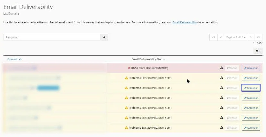Go to first page with << button
The height and width of the screenshot is (137, 266).
click(213, 37)
